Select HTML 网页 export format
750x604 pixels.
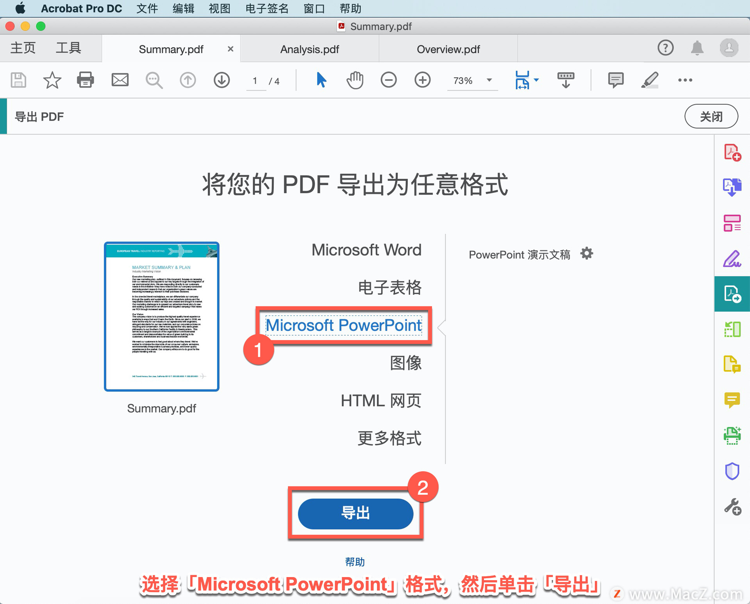381,401
